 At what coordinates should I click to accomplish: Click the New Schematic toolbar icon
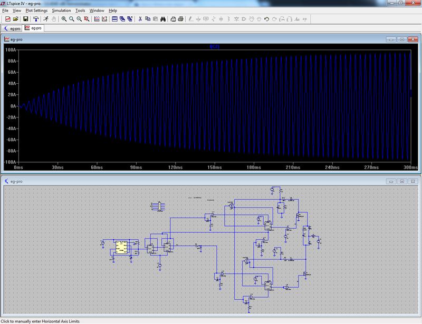(8, 19)
